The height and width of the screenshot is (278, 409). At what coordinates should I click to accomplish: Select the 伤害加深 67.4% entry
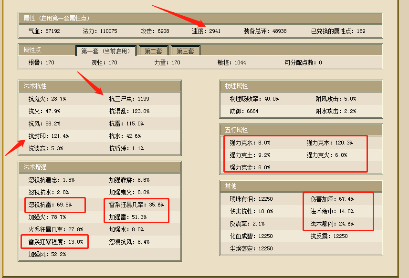[332, 199]
